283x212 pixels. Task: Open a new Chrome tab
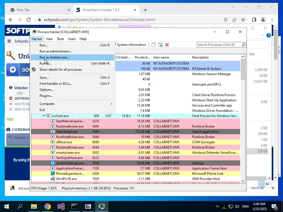coord(145,10)
